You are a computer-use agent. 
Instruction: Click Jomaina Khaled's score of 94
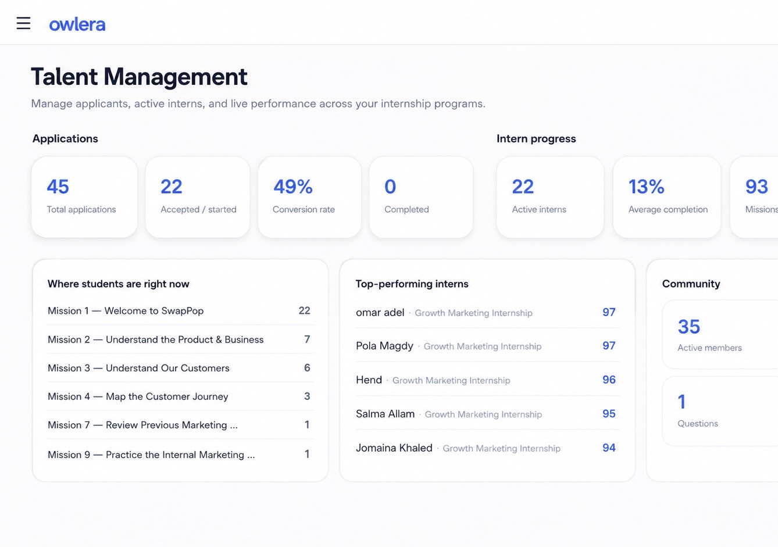click(609, 448)
